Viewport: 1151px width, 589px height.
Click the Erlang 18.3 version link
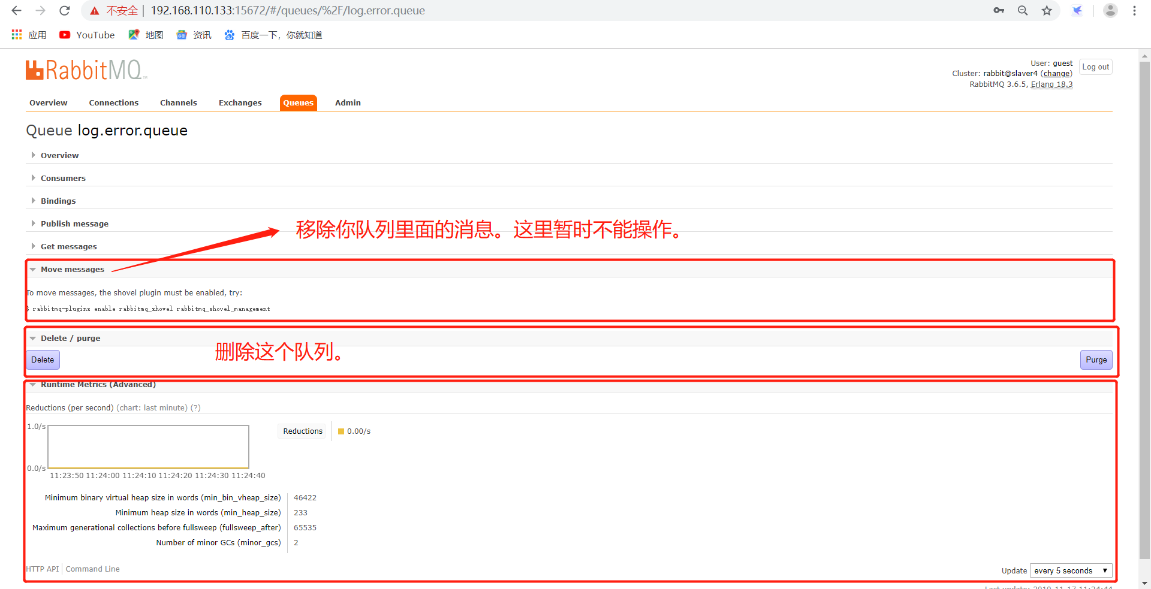1051,84
